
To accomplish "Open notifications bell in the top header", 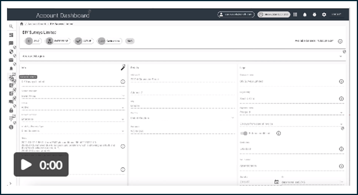I will (305, 14).
